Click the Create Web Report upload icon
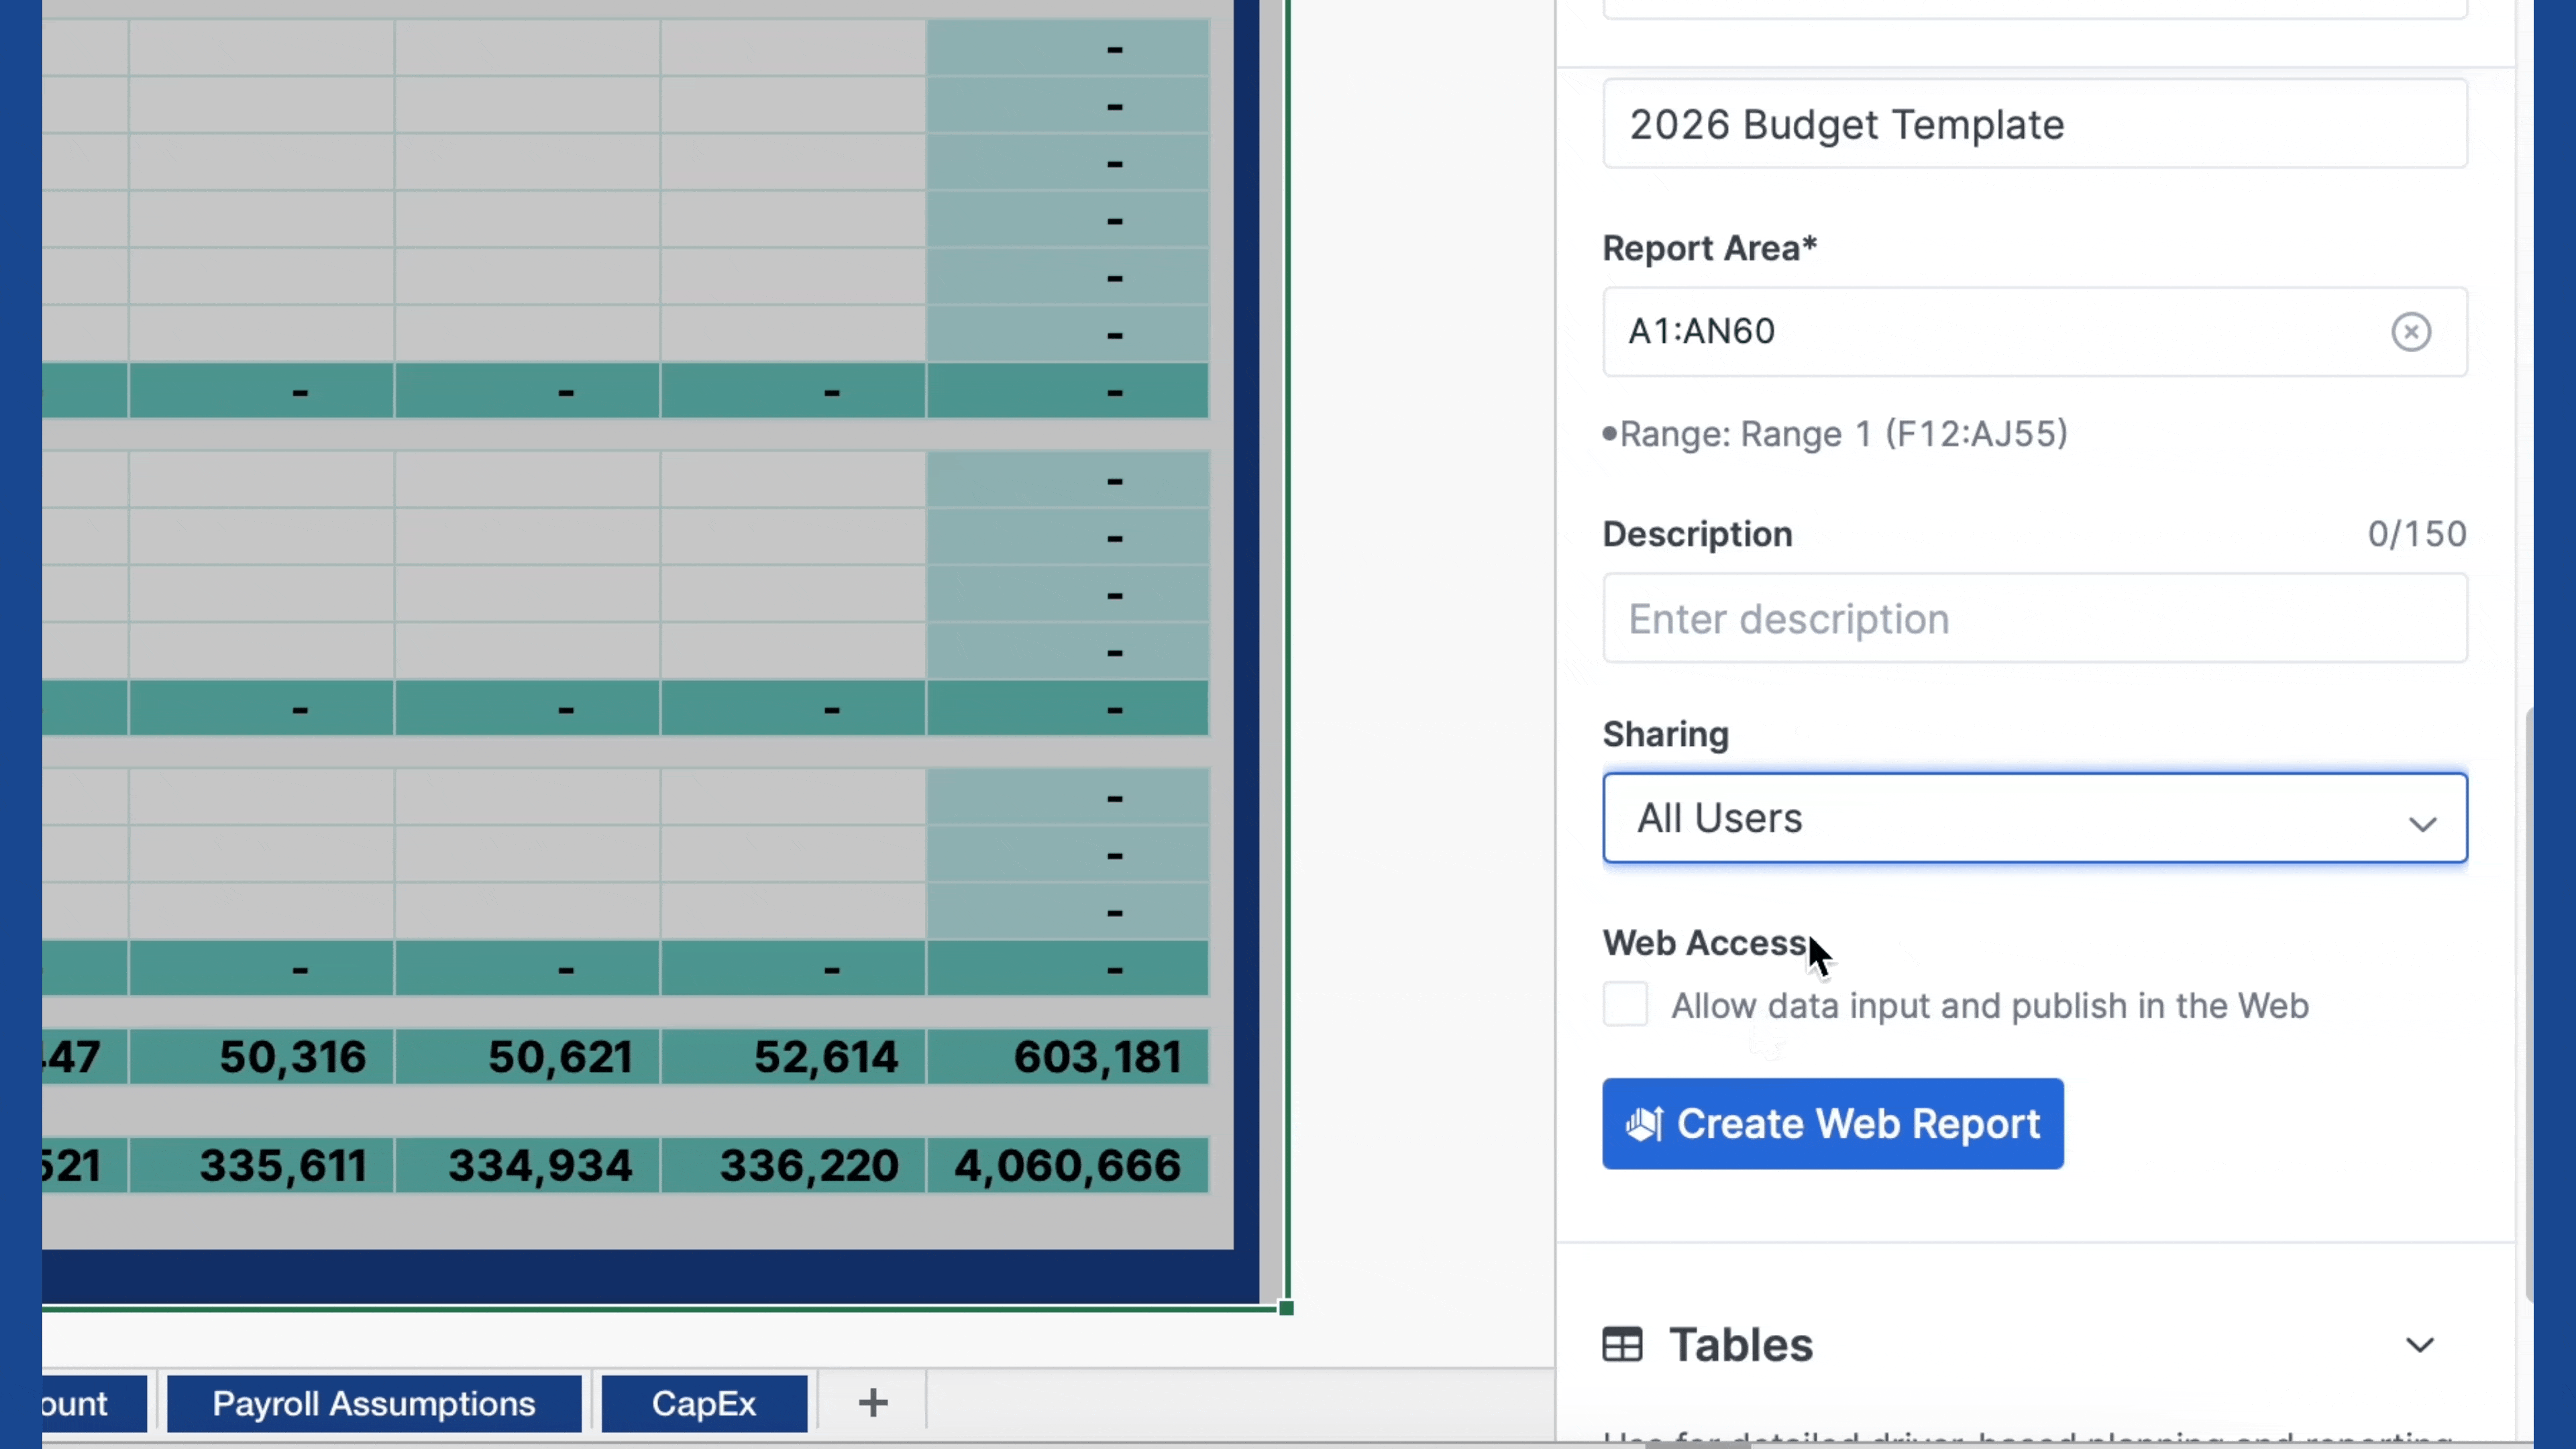The image size is (2576, 1449). tap(1644, 1123)
